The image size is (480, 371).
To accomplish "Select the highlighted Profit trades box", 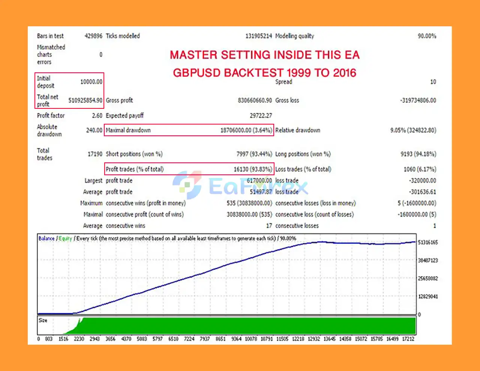I will [x=189, y=169].
